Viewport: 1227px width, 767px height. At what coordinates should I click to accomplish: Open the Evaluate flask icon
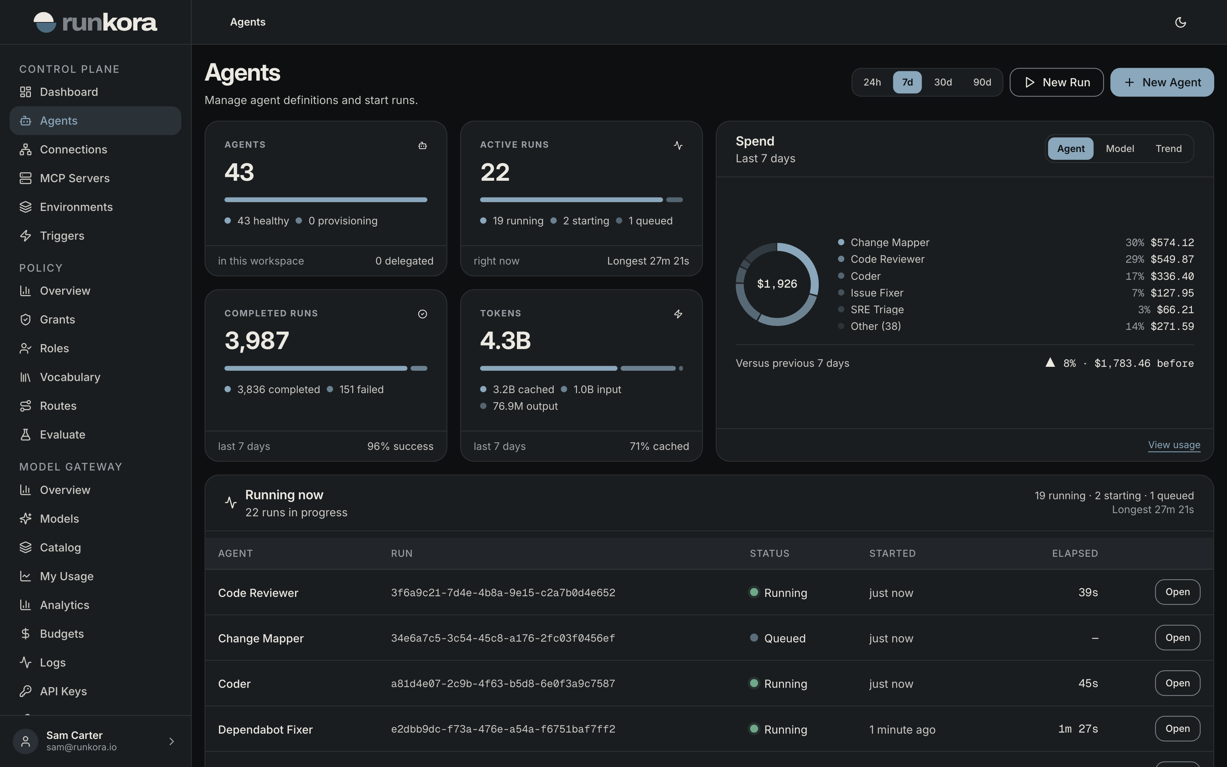click(x=25, y=434)
